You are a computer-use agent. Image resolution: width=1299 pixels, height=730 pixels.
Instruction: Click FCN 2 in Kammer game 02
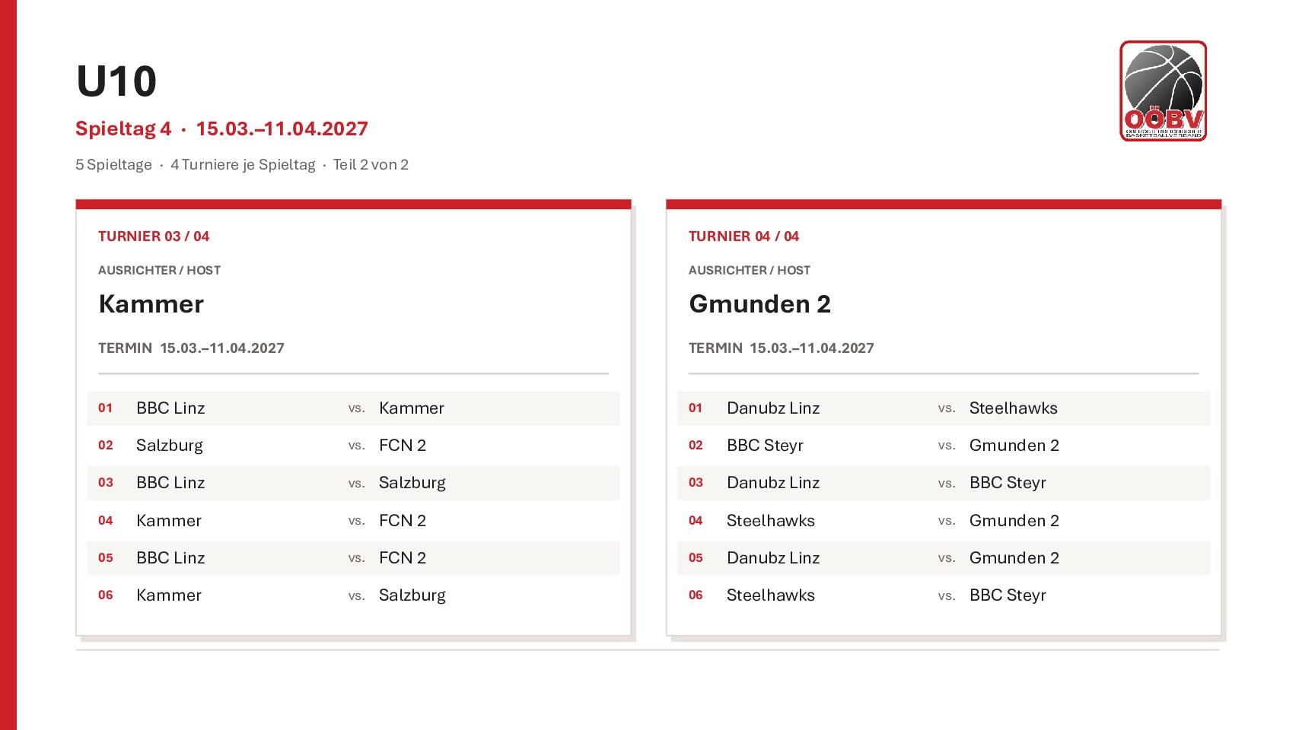pos(403,446)
